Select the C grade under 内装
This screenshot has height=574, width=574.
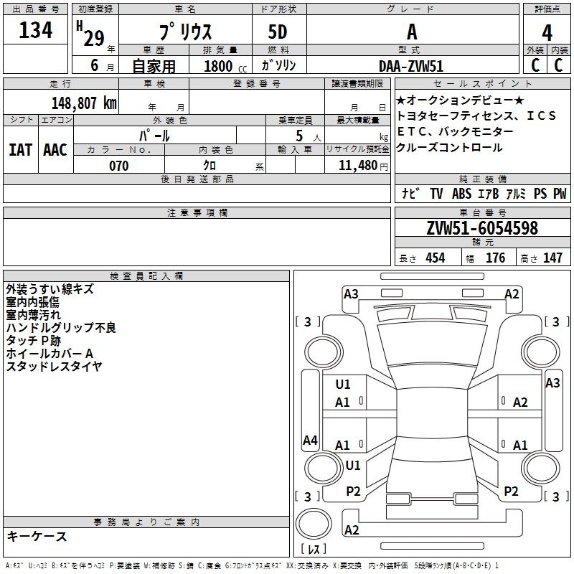558,65
